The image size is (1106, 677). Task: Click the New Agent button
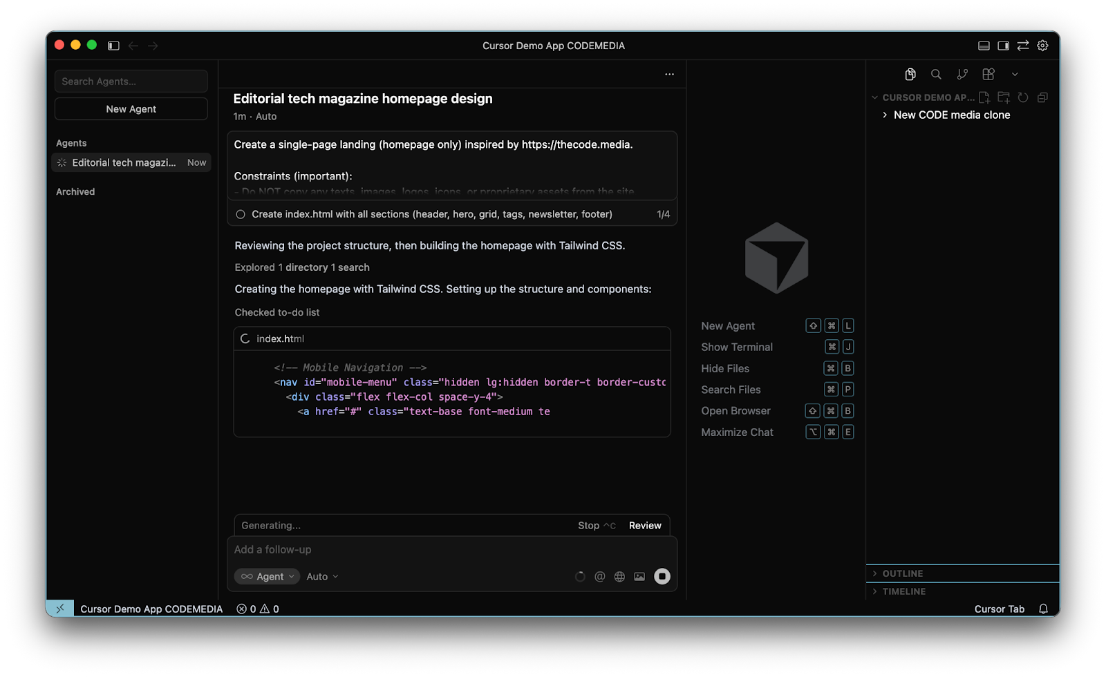(131, 109)
